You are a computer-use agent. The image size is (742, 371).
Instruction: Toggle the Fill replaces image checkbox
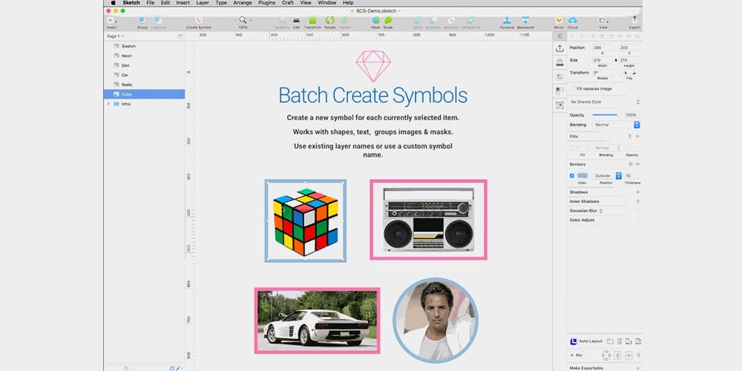(573, 88)
